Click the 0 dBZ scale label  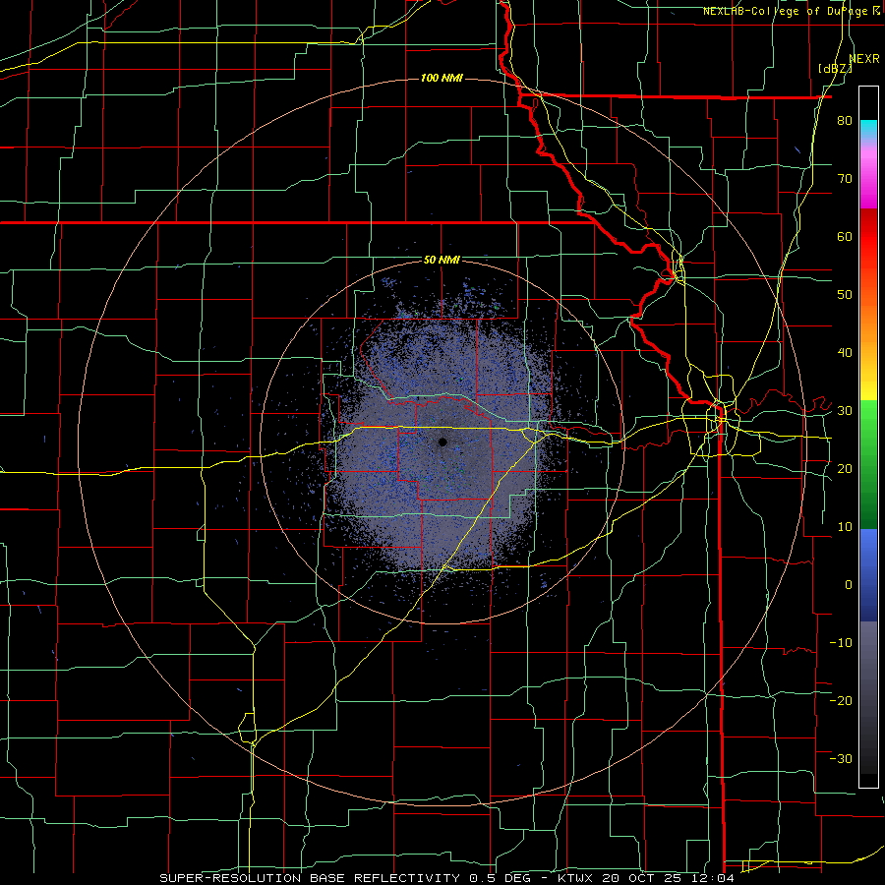click(x=849, y=585)
